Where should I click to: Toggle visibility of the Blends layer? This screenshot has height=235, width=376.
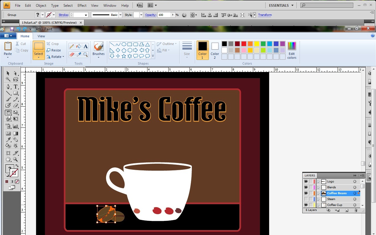[306, 187]
